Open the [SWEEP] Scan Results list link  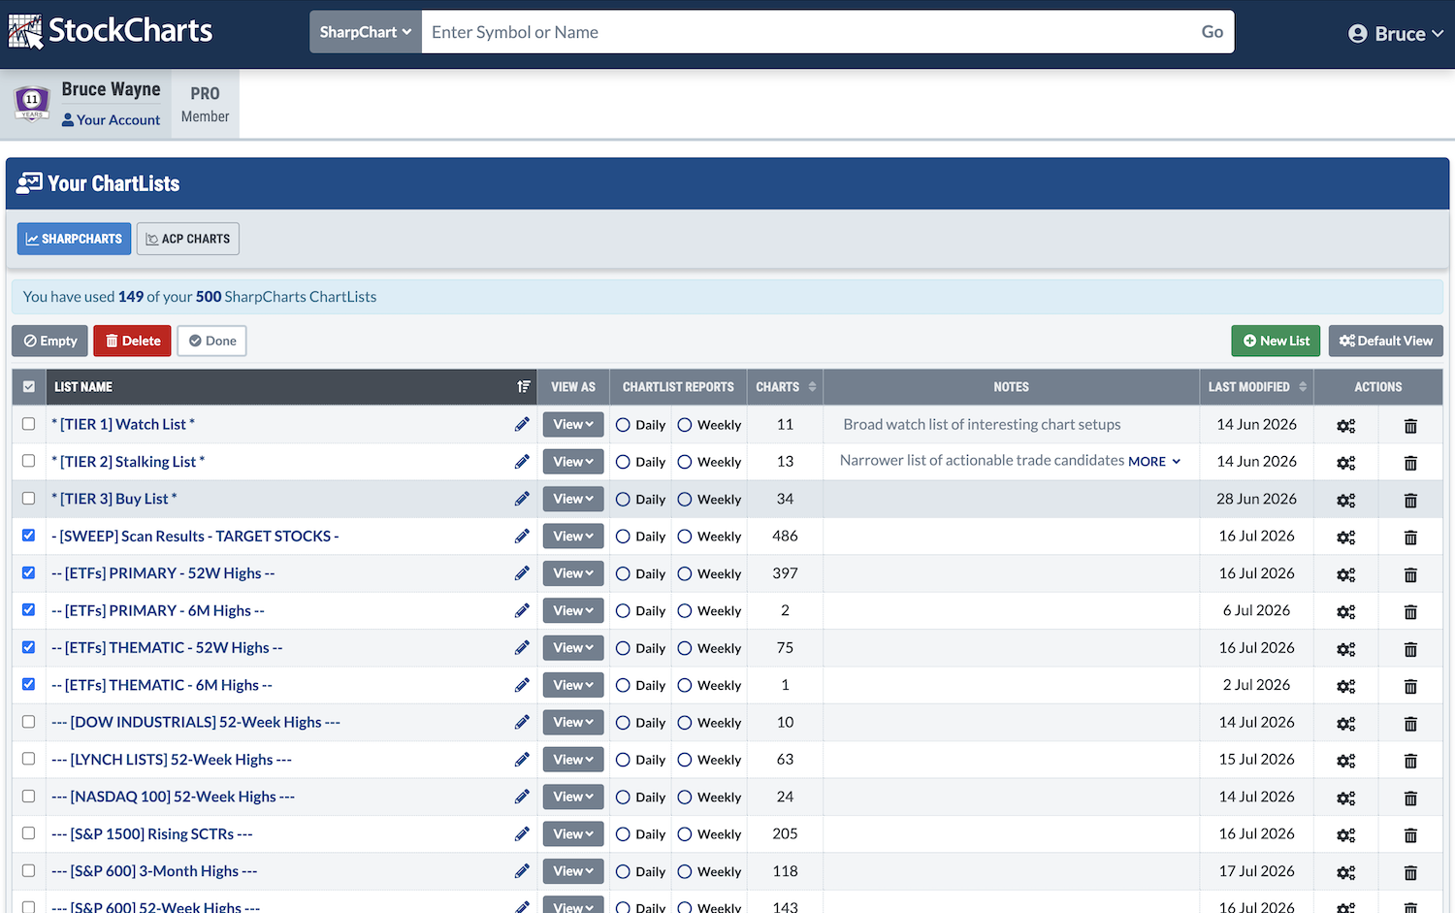pos(195,536)
